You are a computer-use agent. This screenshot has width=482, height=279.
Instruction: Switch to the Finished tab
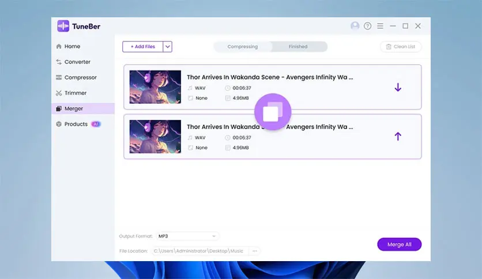(x=298, y=47)
